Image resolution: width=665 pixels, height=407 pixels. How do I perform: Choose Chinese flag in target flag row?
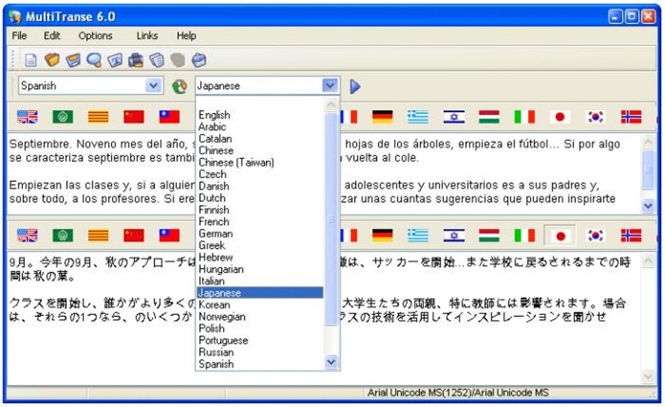(134, 235)
